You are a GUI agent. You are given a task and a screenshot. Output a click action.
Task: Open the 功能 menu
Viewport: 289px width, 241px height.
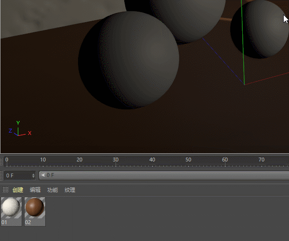pos(53,190)
